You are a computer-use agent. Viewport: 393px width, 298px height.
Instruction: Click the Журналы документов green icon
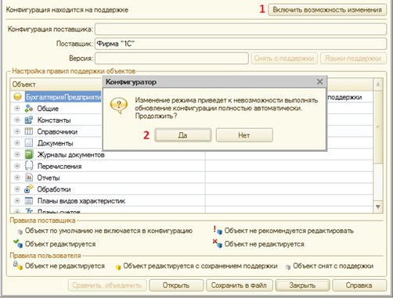click(29, 154)
